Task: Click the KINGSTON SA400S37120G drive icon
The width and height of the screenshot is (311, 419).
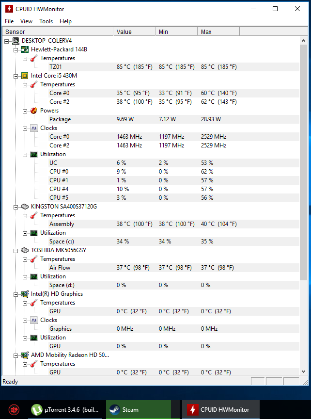Action: (25, 207)
